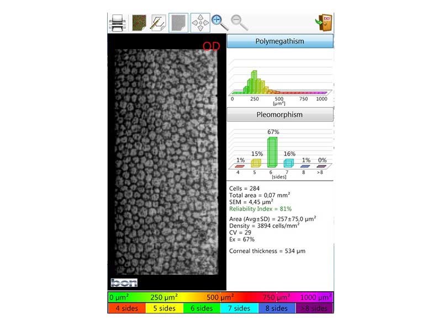
Task: Click the red 4 sides legend swatch
Action: pyautogui.click(x=126, y=308)
